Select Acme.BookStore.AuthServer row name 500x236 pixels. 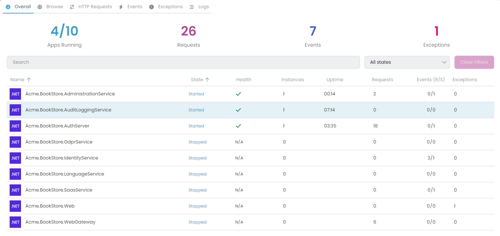[57, 126]
